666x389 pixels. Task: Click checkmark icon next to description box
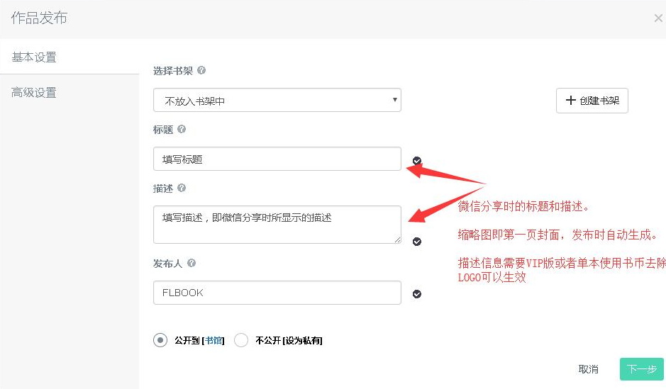pos(417,242)
